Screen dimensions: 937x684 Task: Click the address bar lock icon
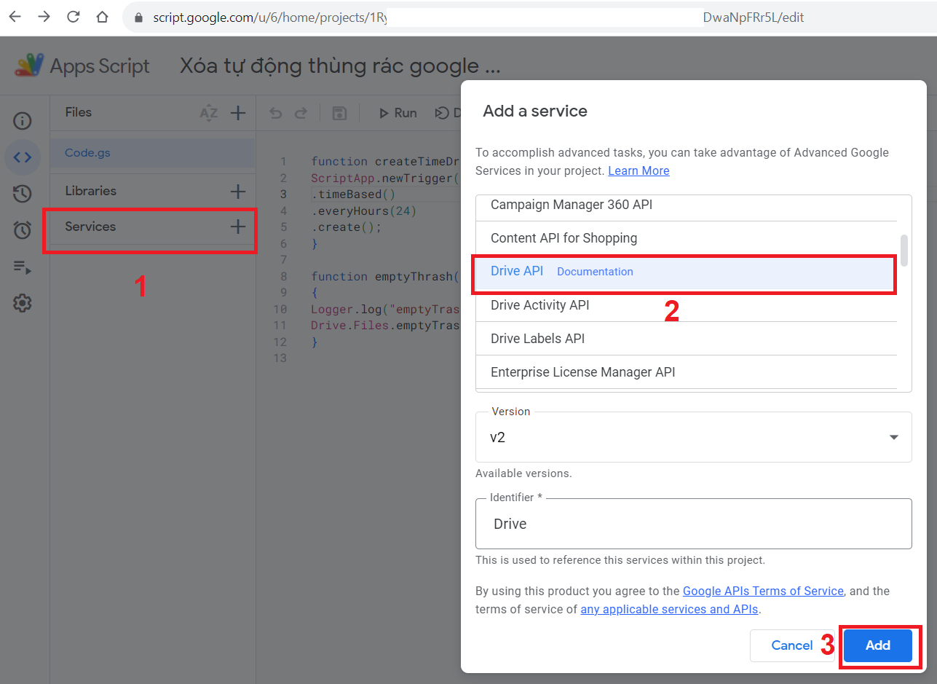[x=139, y=17]
